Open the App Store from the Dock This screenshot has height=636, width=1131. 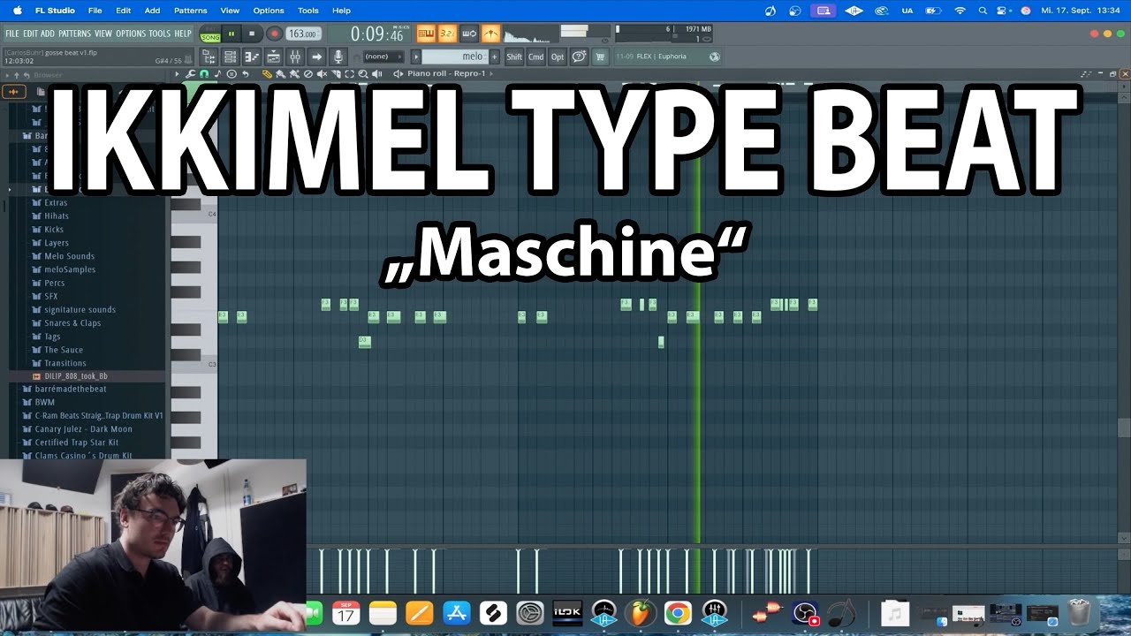(457, 613)
